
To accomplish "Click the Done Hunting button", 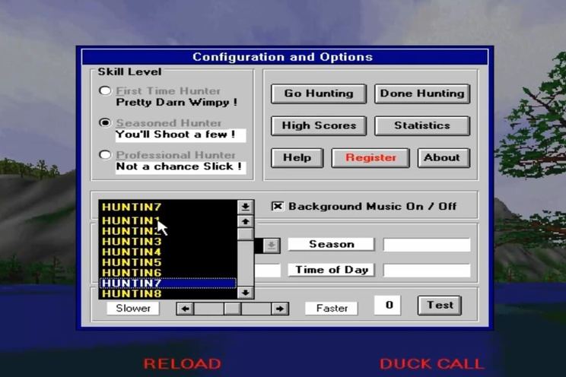I will pyautogui.click(x=422, y=93).
